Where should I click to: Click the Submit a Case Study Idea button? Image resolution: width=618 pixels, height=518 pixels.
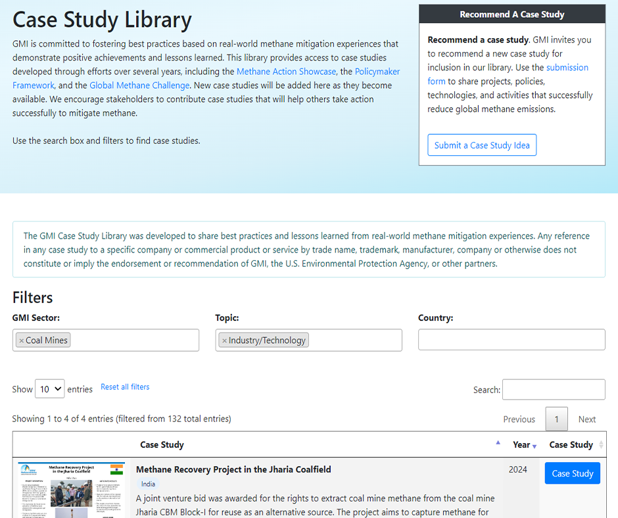482,145
